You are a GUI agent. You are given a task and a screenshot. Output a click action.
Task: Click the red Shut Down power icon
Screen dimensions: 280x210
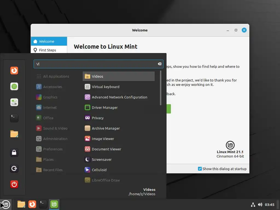click(14, 184)
